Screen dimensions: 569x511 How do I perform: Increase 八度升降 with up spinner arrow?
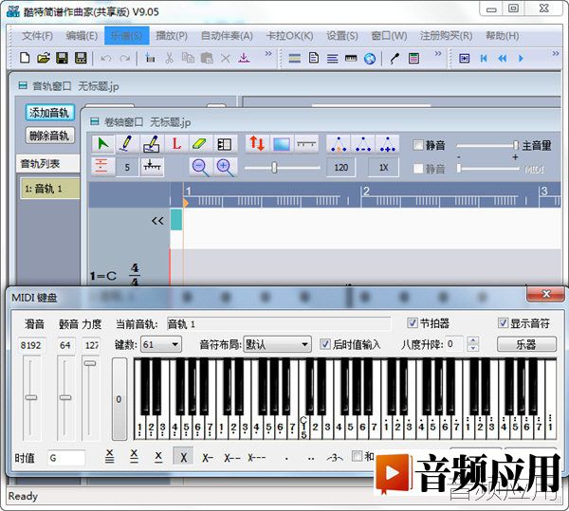pyautogui.click(x=472, y=340)
